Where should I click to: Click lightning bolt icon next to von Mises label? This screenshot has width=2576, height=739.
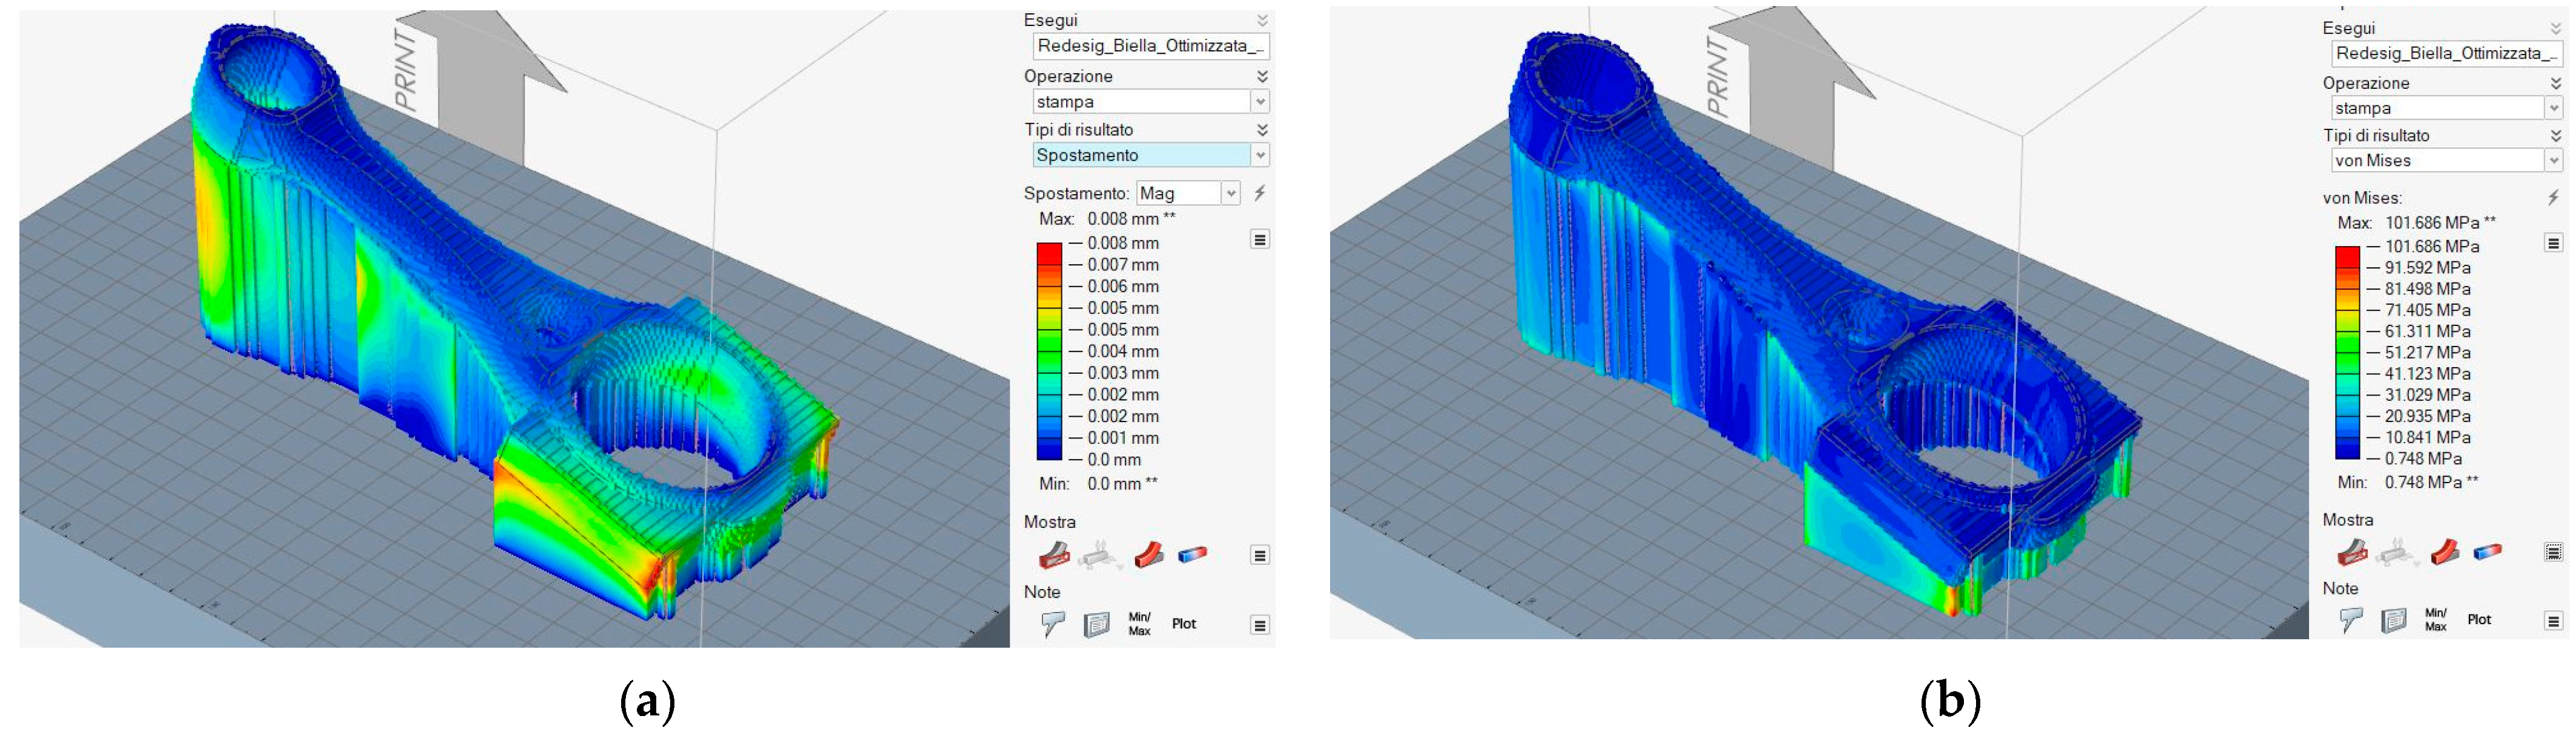coord(2553,198)
